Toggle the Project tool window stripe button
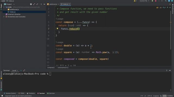 point(1,7)
